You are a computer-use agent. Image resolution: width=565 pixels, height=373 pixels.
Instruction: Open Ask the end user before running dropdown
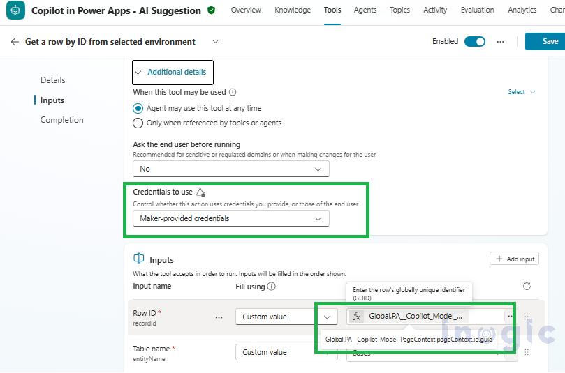coord(231,169)
